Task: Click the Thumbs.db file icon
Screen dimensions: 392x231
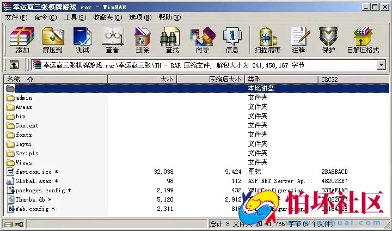Action: click(x=10, y=199)
